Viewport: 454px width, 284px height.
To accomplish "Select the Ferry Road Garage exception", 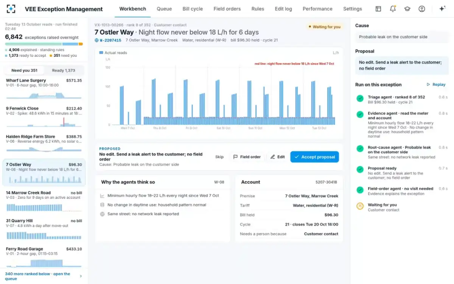I will [44, 257].
